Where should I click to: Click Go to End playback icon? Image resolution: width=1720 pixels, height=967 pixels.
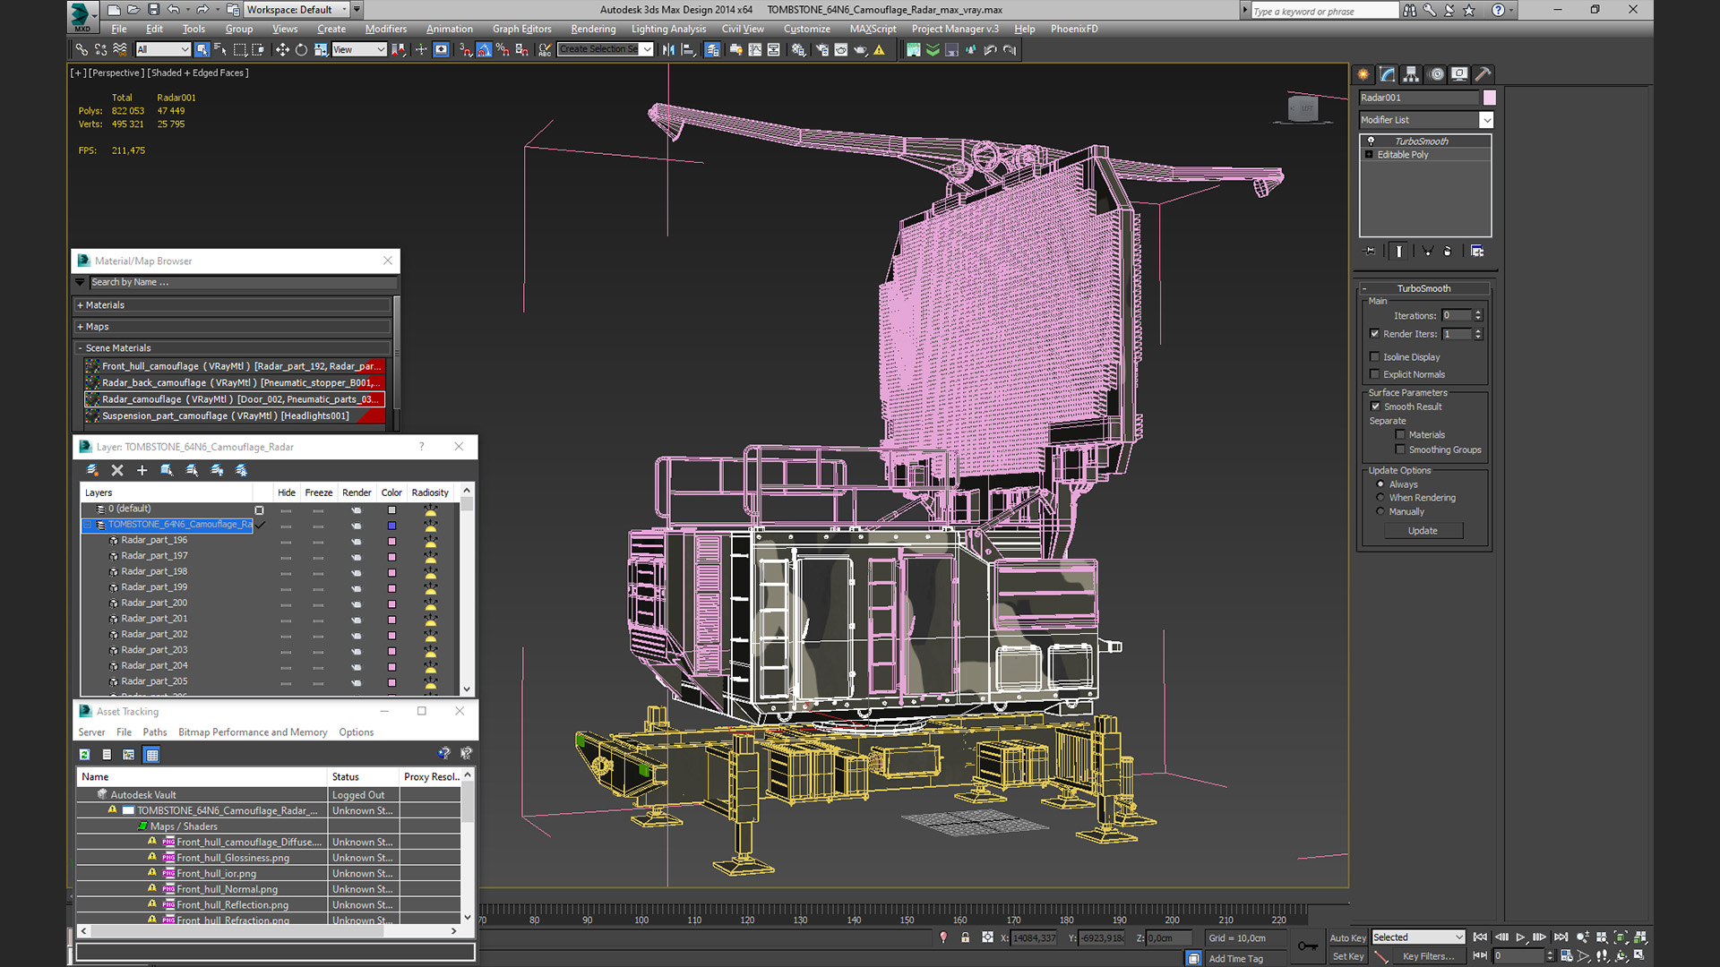pyautogui.click(x=1561, y=937)
